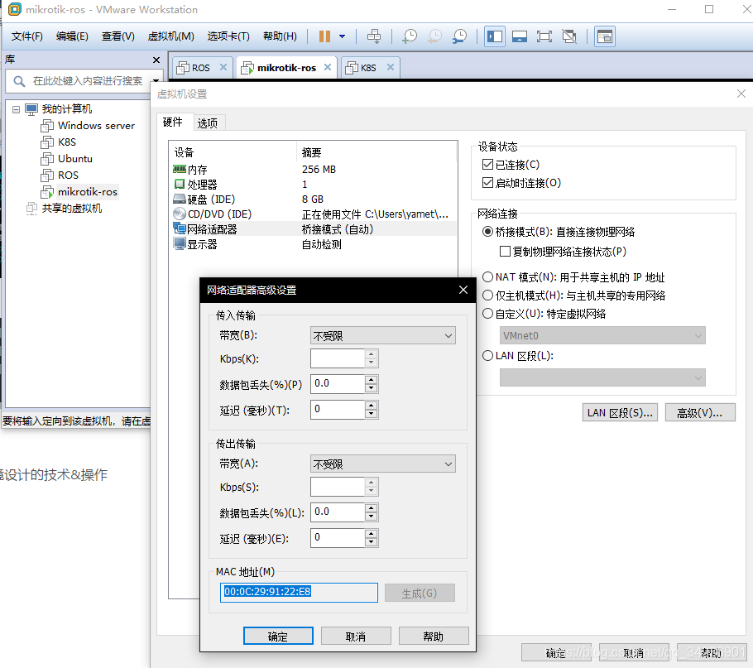This screenshot has height=668, width=753.
Task: Open the VMnet0 dropdown
Action: pyautogui.click(x=602, y=336)
